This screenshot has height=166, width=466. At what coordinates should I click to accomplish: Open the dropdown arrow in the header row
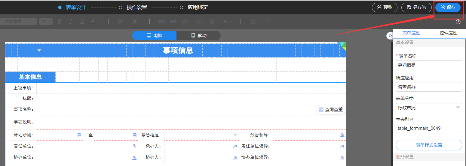(x=39, y=50)
